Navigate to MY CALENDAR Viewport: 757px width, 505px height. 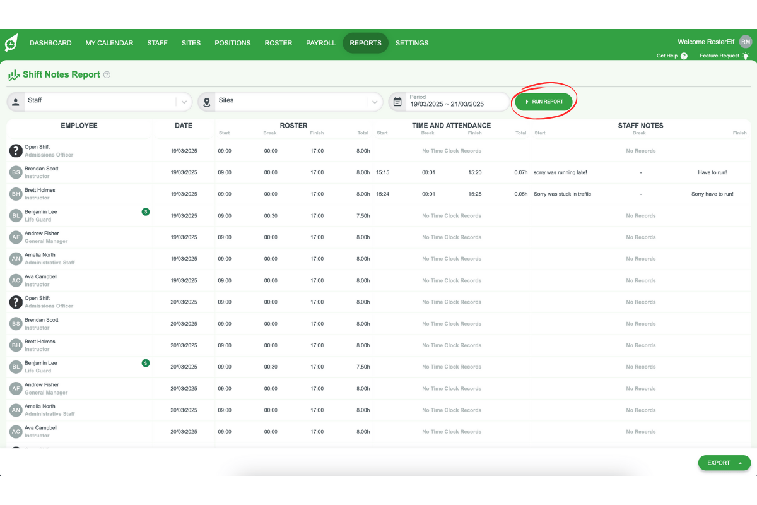coord(109,43)
